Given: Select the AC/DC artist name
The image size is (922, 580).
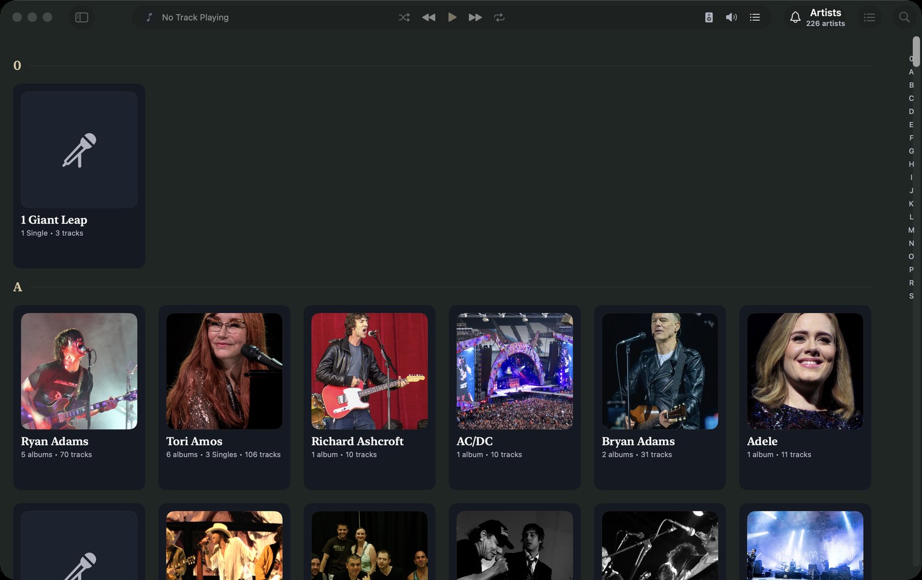Looking at the screenshot, I should (475, 441).
